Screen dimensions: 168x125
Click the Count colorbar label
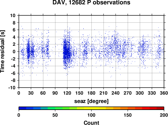91,123
